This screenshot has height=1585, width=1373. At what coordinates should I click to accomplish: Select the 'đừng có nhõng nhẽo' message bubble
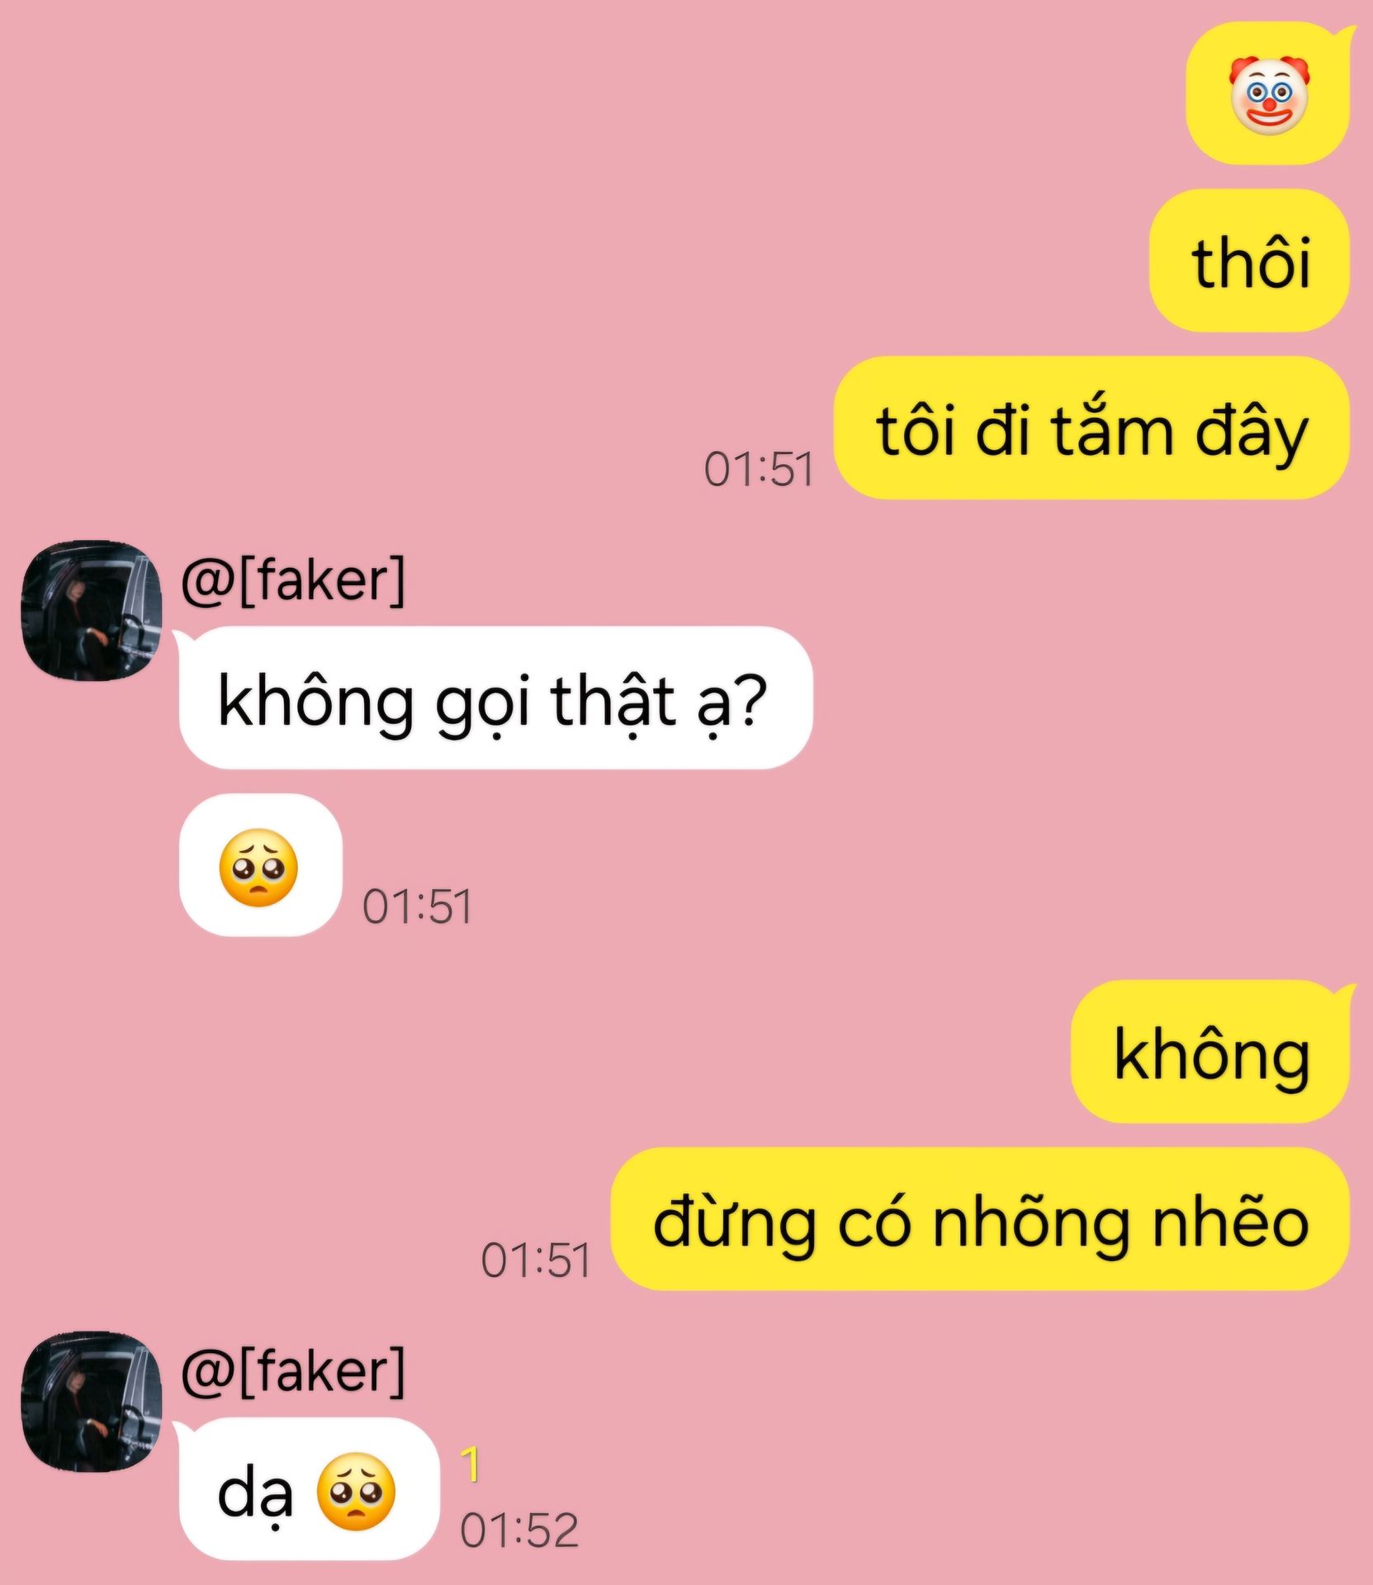point(980,1219)
